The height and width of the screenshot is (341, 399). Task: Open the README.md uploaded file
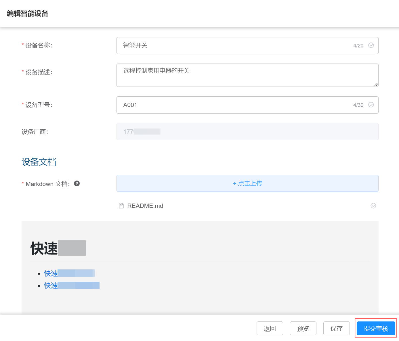point(145,206)
